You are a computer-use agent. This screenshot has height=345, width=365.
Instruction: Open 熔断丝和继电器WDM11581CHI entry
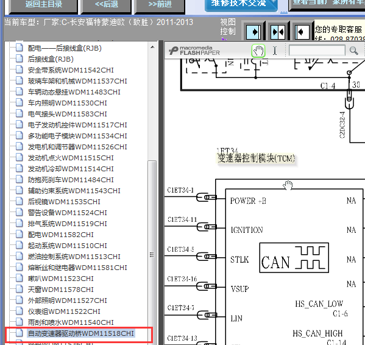(77, 268)
